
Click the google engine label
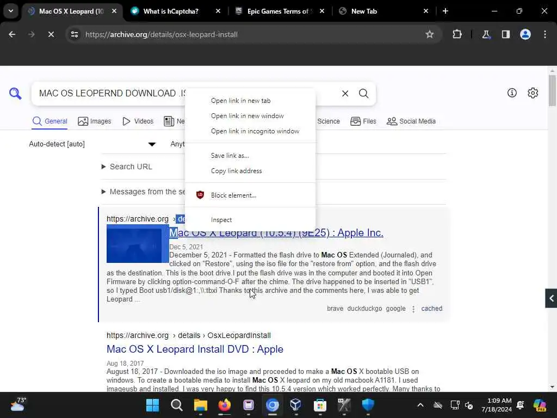(395, 309)
